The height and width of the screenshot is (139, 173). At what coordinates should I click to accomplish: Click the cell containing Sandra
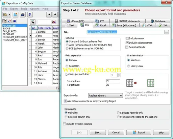click(x=45, y=32)
